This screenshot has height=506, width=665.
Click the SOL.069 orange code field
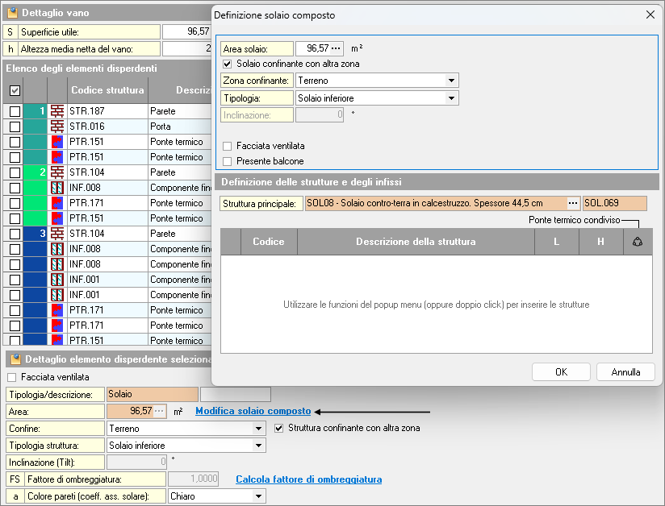click(615, 204)
